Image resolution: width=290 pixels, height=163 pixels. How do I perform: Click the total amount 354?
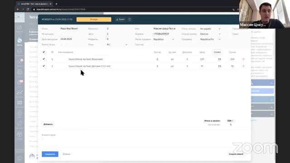pos(229,121)
